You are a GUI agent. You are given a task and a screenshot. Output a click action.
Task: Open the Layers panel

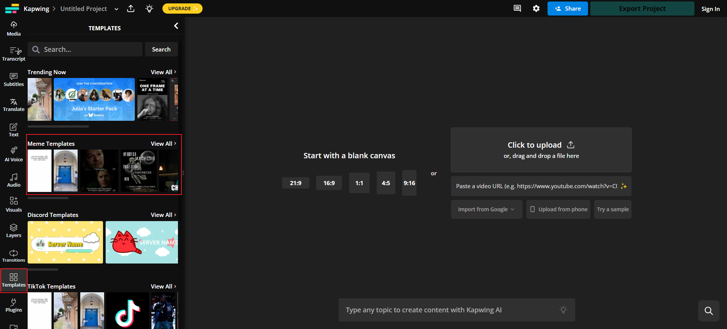(x=14, y=230)
